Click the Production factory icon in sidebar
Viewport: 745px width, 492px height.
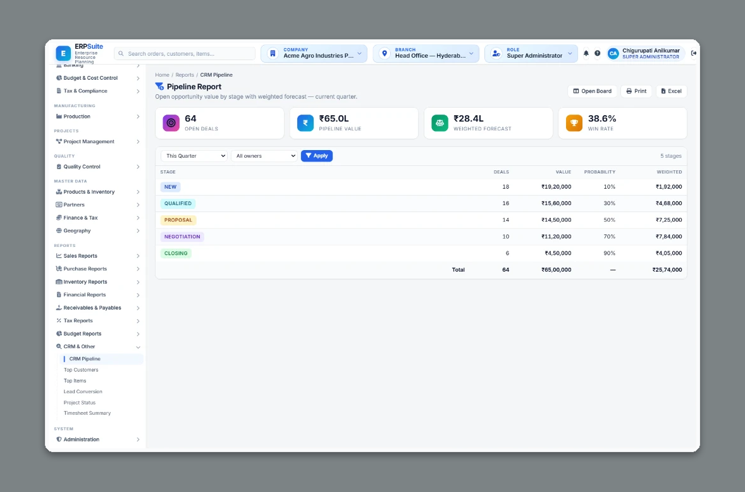[x=59, y=117]
